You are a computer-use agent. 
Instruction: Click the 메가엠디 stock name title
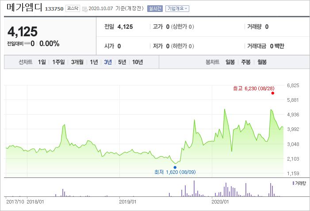click(x=24, y=8)
